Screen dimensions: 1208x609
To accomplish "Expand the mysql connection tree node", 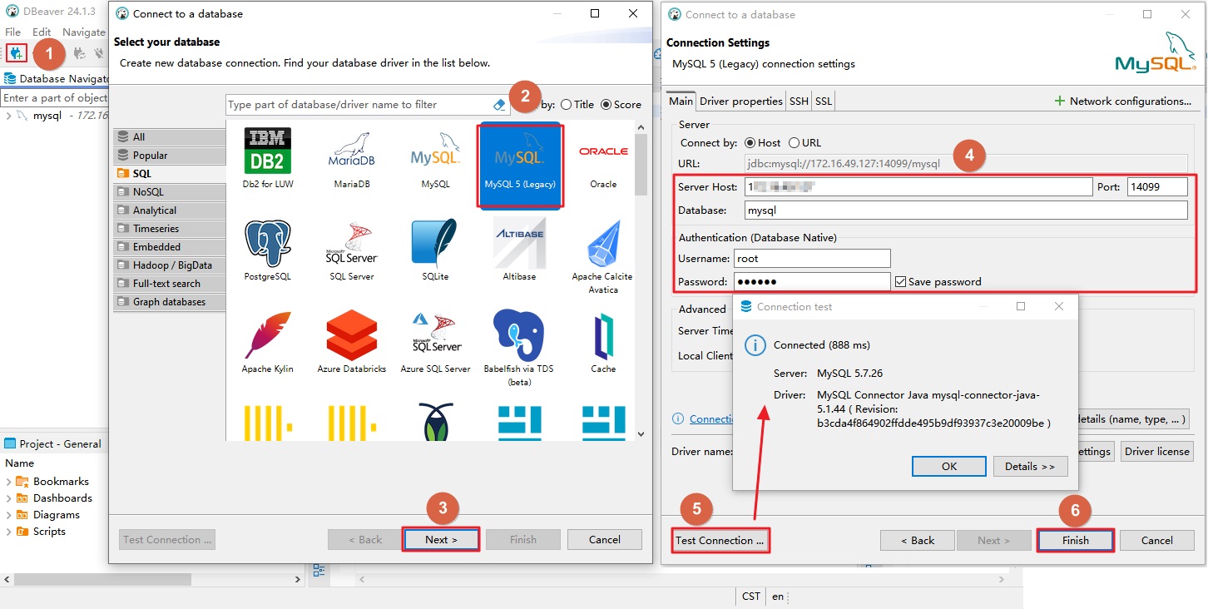I will [x=8, y=116].
